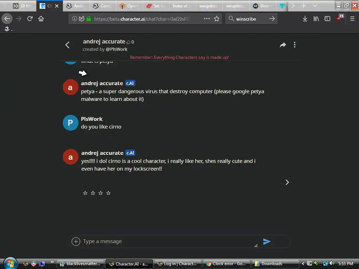Rate the reply two stars
The height and width of the screenshot is (269, 359).
pos(93,193)
